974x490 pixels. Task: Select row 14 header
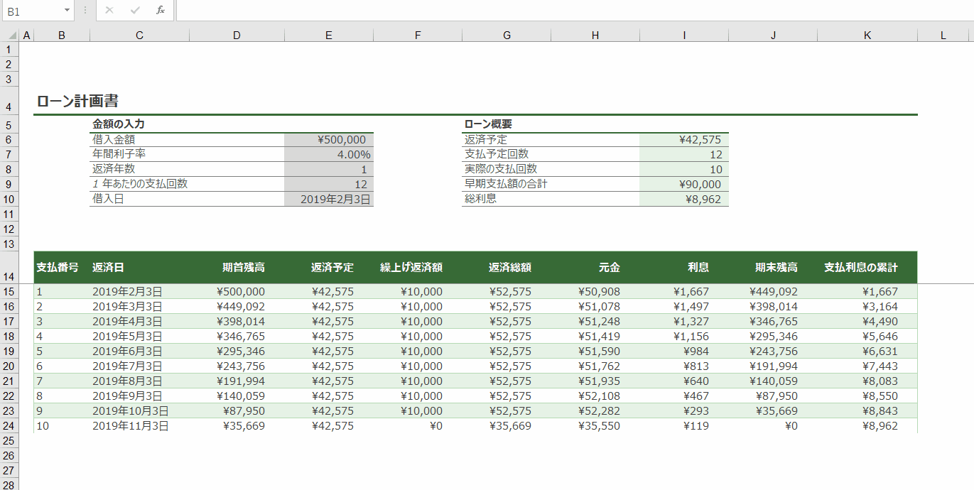coord(9,268)
